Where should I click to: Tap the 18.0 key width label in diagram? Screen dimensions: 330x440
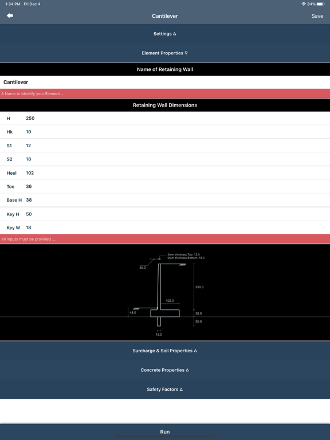tap(159, 335)
